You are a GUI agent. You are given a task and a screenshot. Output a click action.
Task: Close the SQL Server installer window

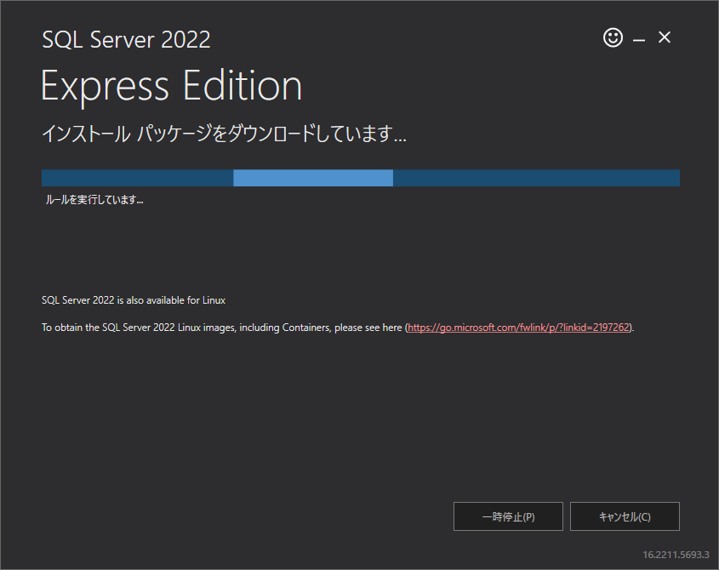click(665, 37)
